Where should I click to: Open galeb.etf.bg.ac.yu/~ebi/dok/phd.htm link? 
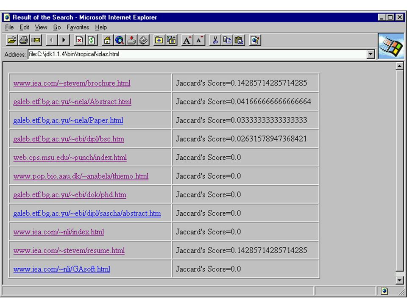click(70, 195)
